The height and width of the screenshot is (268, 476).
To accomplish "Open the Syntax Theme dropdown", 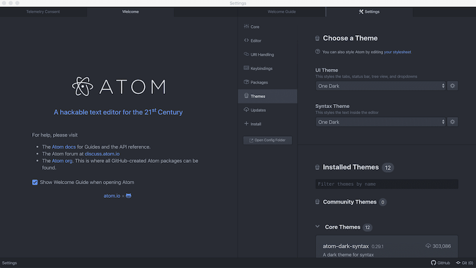I will [x=380, y=122].
